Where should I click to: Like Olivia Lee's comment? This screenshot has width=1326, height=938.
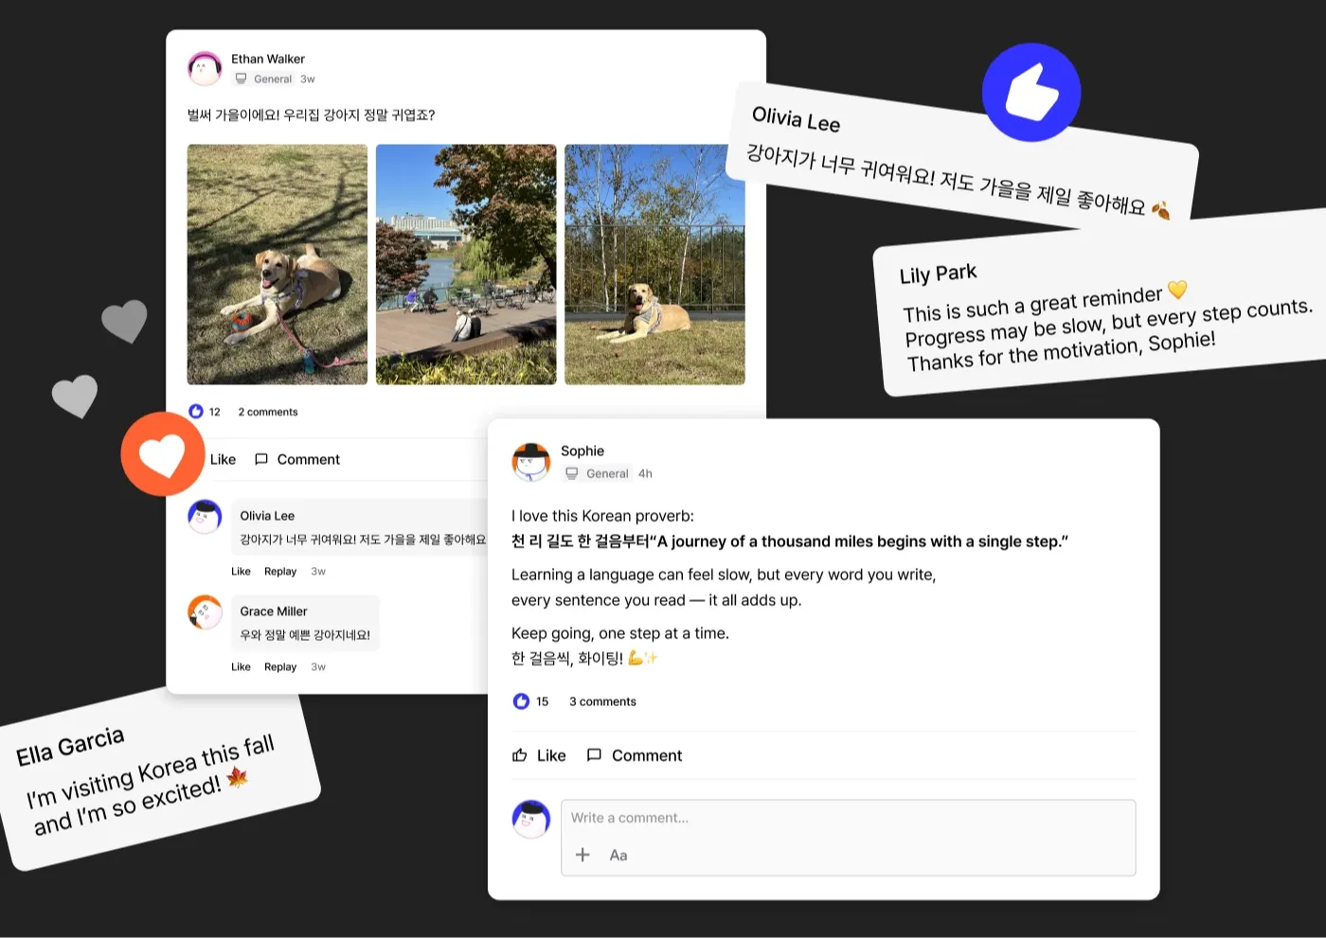(241, 572)
